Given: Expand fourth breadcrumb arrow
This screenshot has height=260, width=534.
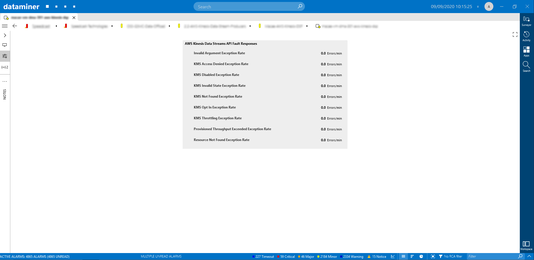Looking at the screenshot, I should click(250, 26).
